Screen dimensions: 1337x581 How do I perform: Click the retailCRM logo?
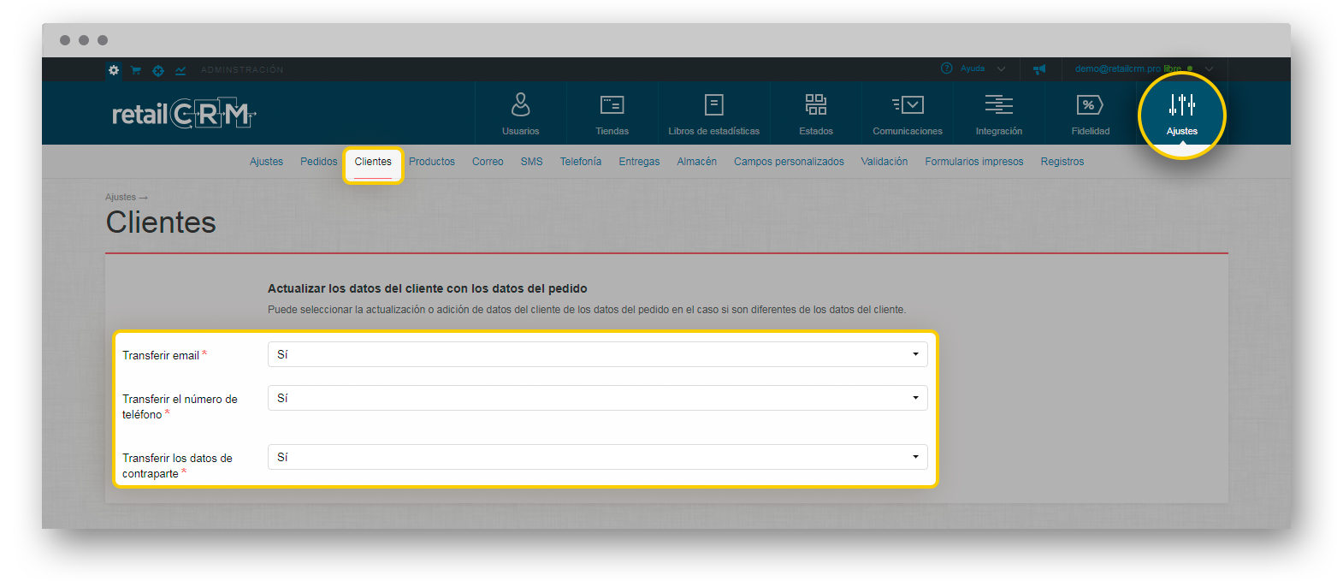point(184,114)
